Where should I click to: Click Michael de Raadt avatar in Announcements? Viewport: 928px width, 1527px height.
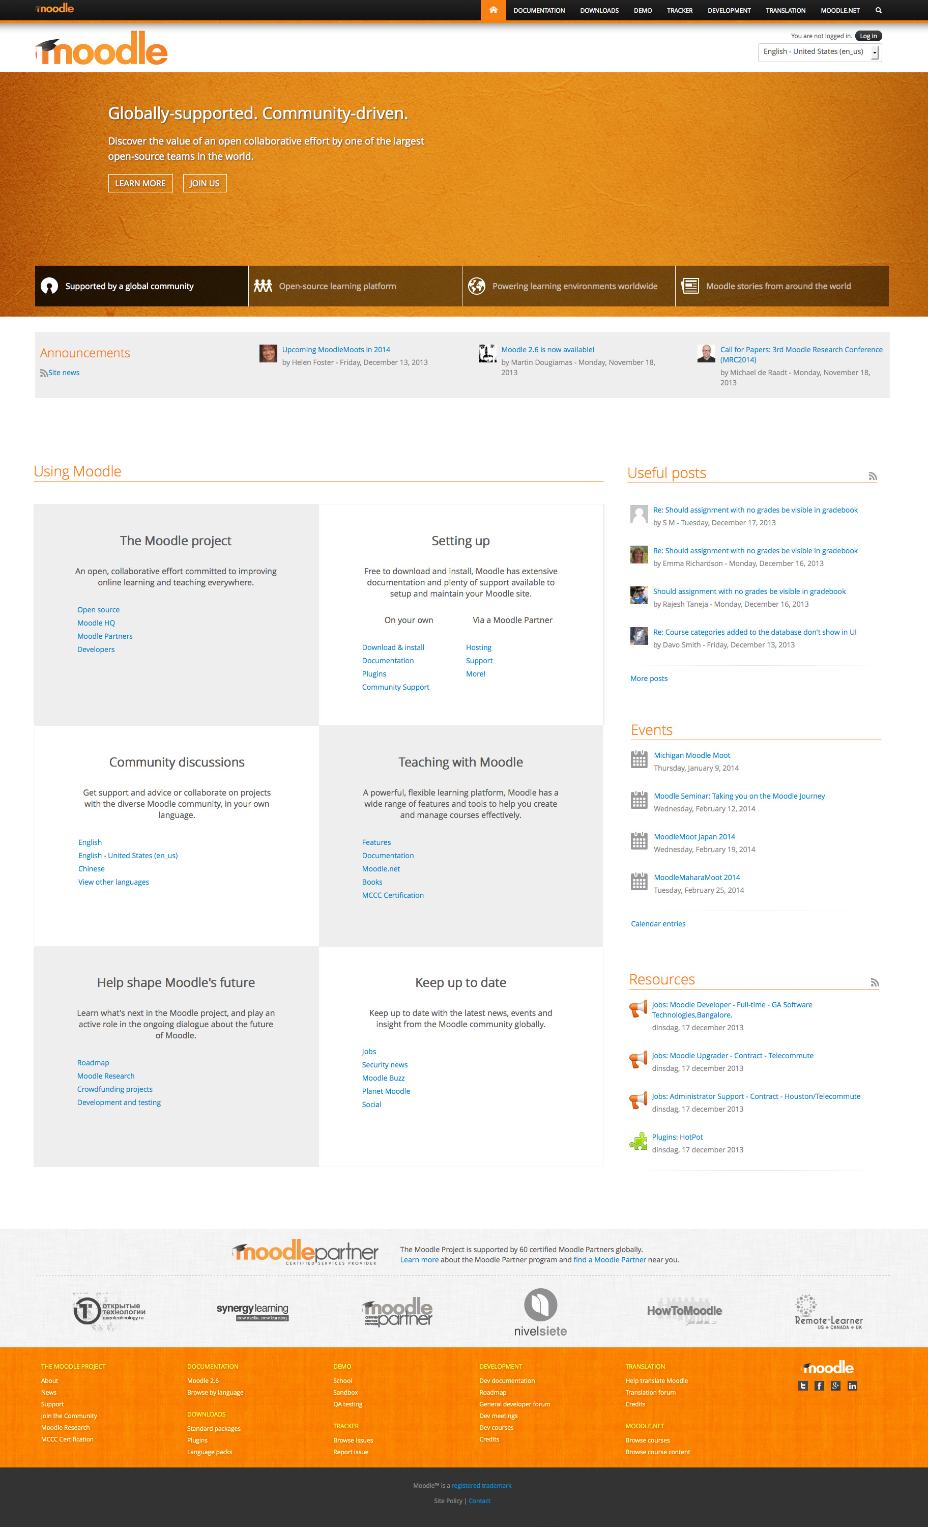click(x=706, y=353)
